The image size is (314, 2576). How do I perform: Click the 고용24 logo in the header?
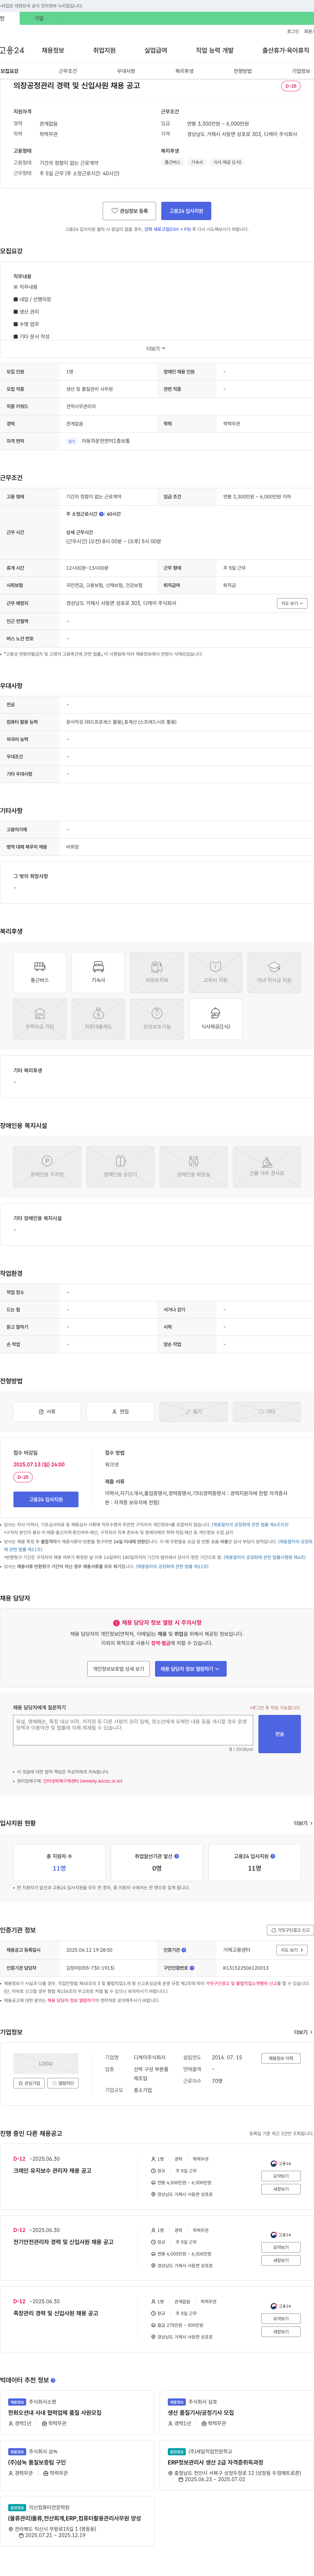[x=12, y=50]
